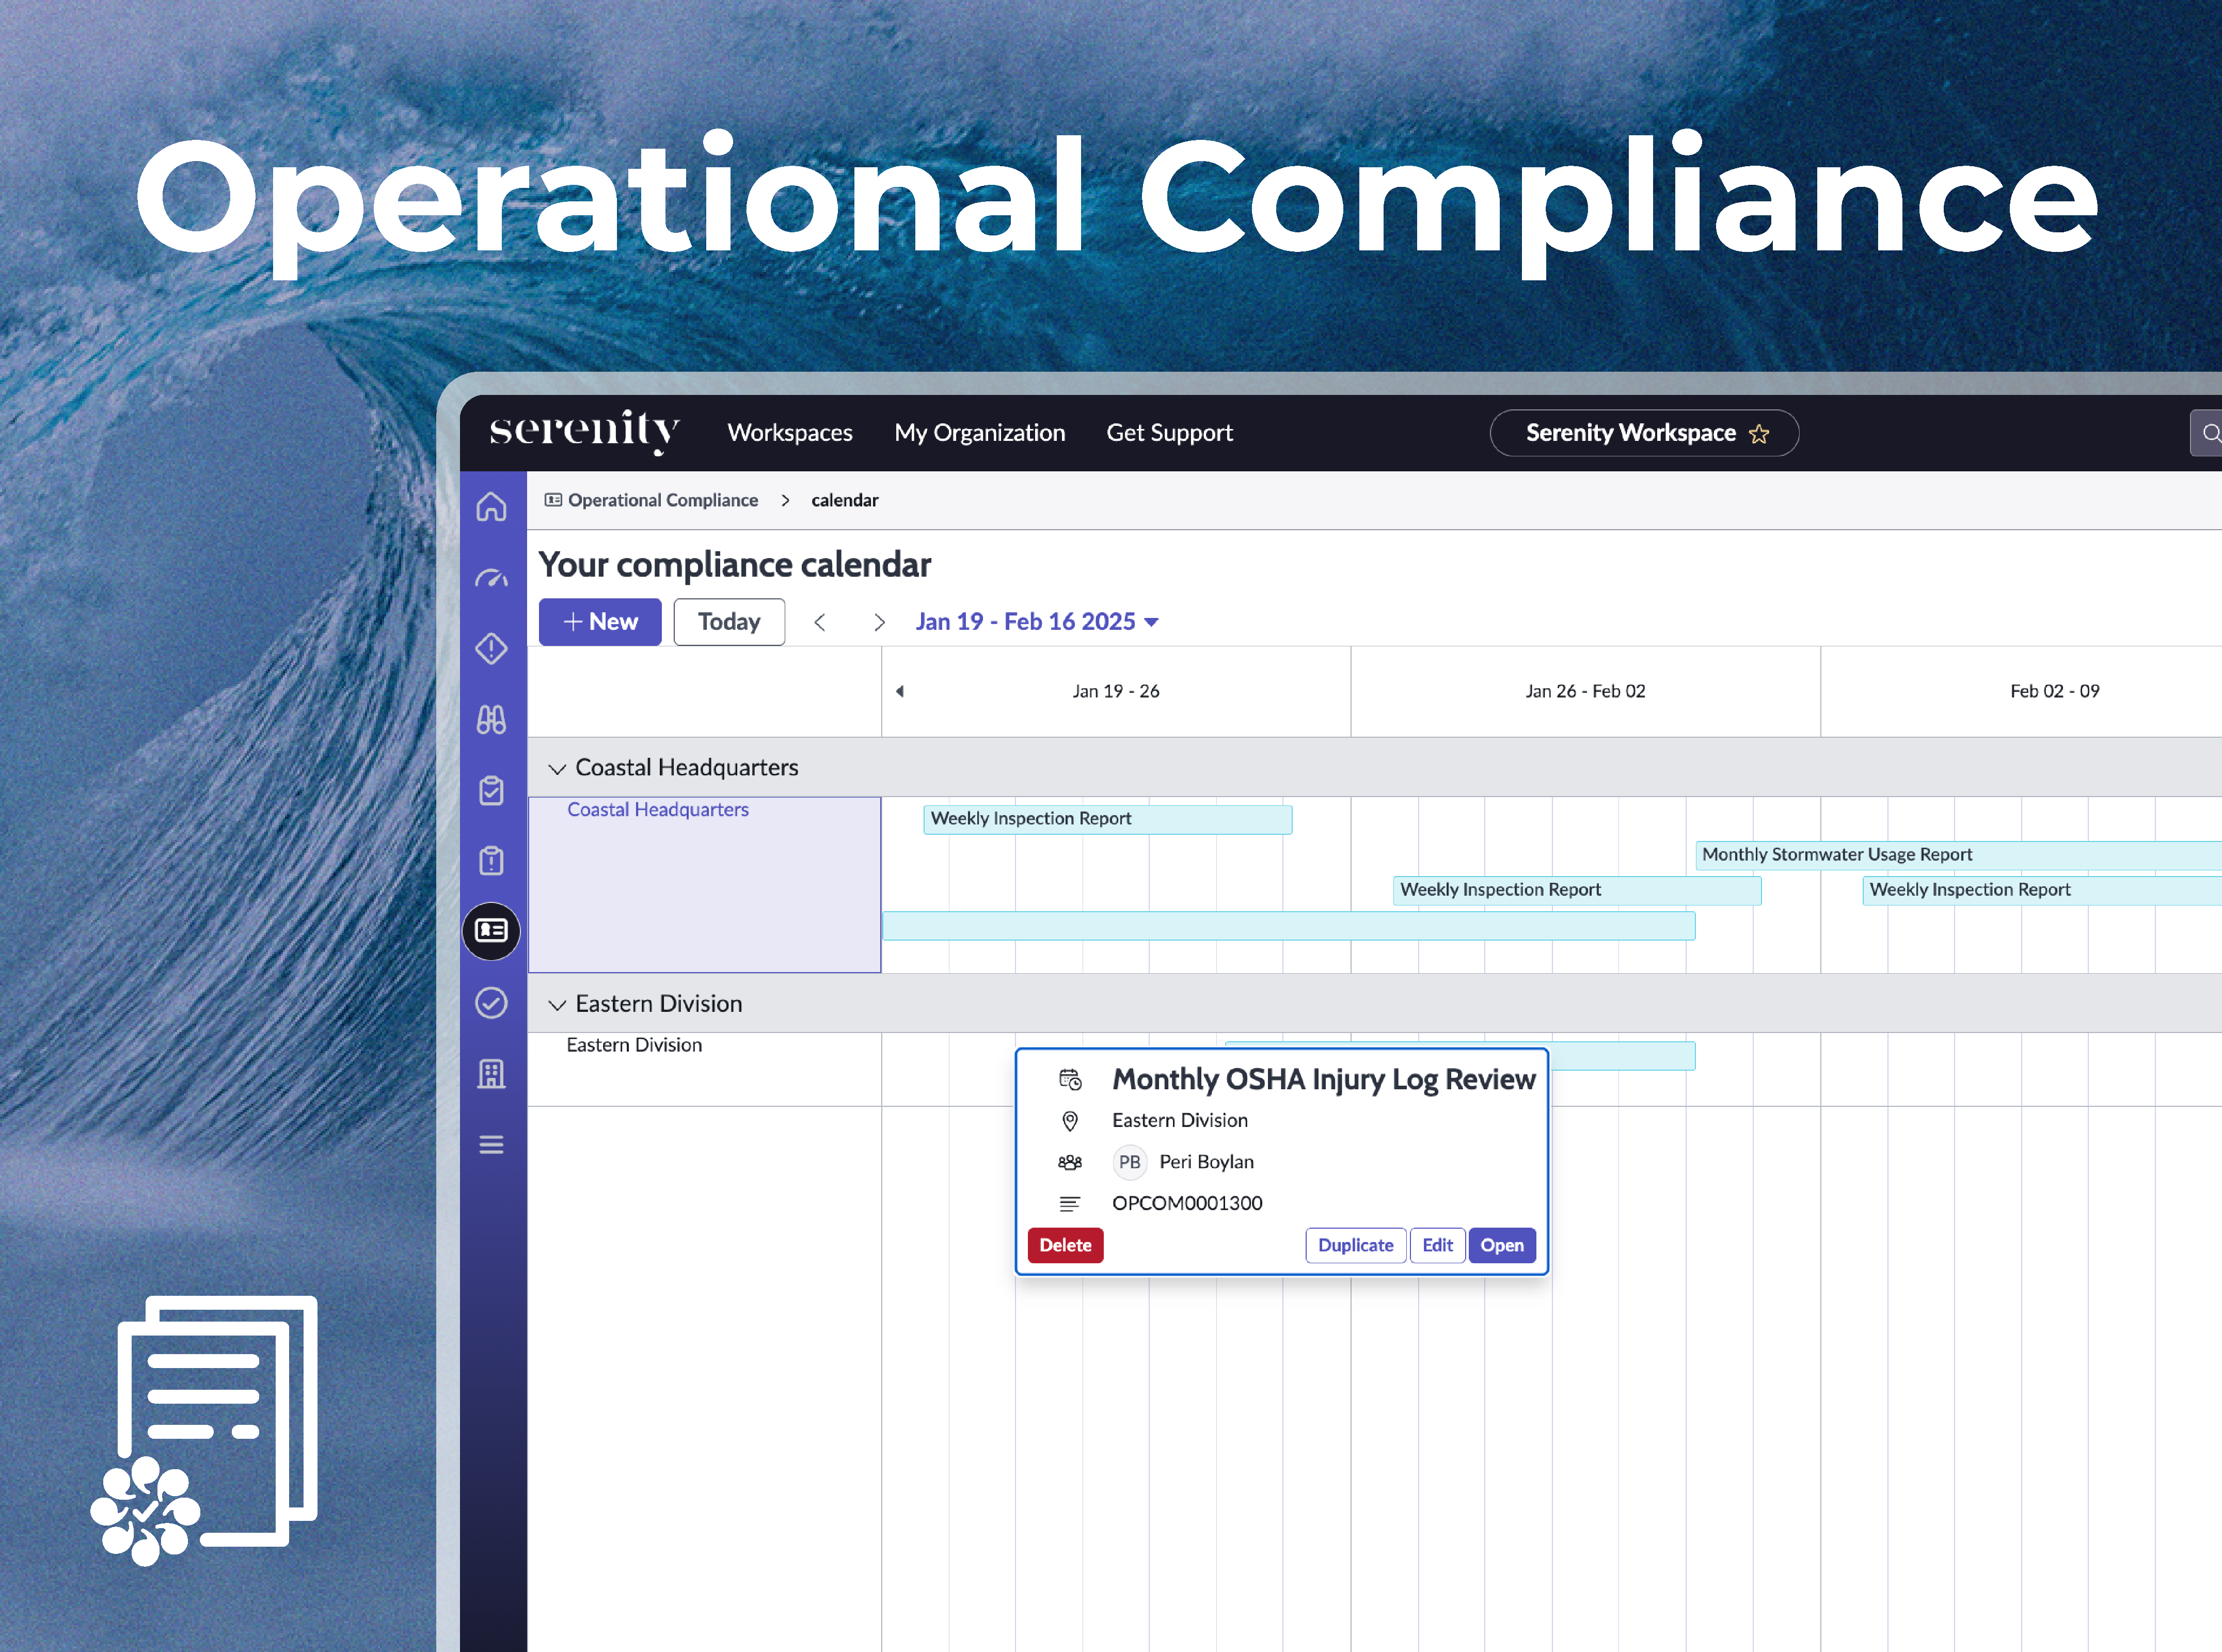Open the My Organization menu
Screen dimensions: 2222x1652
click(x=979, y=433)
